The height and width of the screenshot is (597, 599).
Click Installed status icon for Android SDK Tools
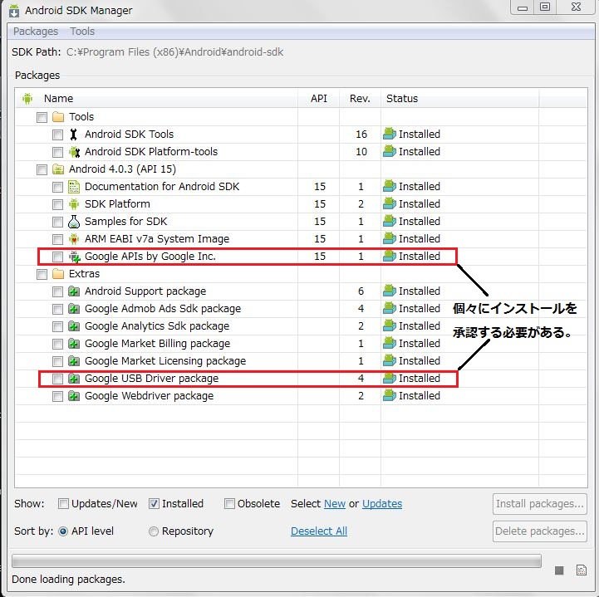tap(390, 134)
